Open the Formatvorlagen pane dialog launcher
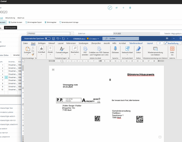This screenshot has width=182, height=142. (x=68, y=58)
